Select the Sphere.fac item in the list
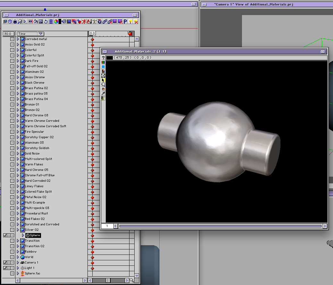 32,273
